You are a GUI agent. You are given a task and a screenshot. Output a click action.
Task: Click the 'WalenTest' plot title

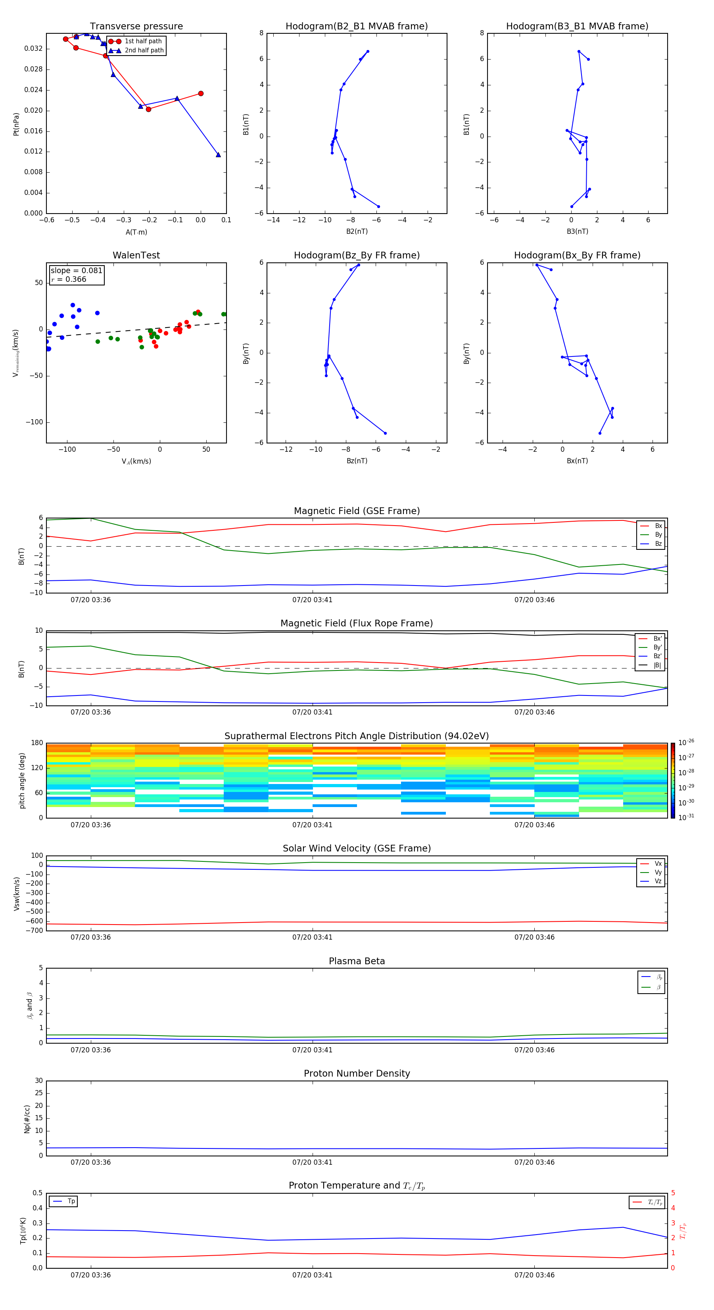pyautogui.click(x=136, y=255)
